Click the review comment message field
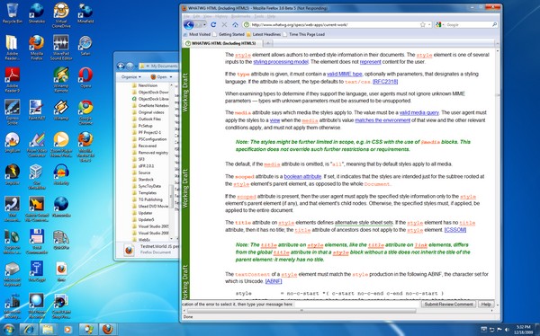 click(x=356, y=305)
